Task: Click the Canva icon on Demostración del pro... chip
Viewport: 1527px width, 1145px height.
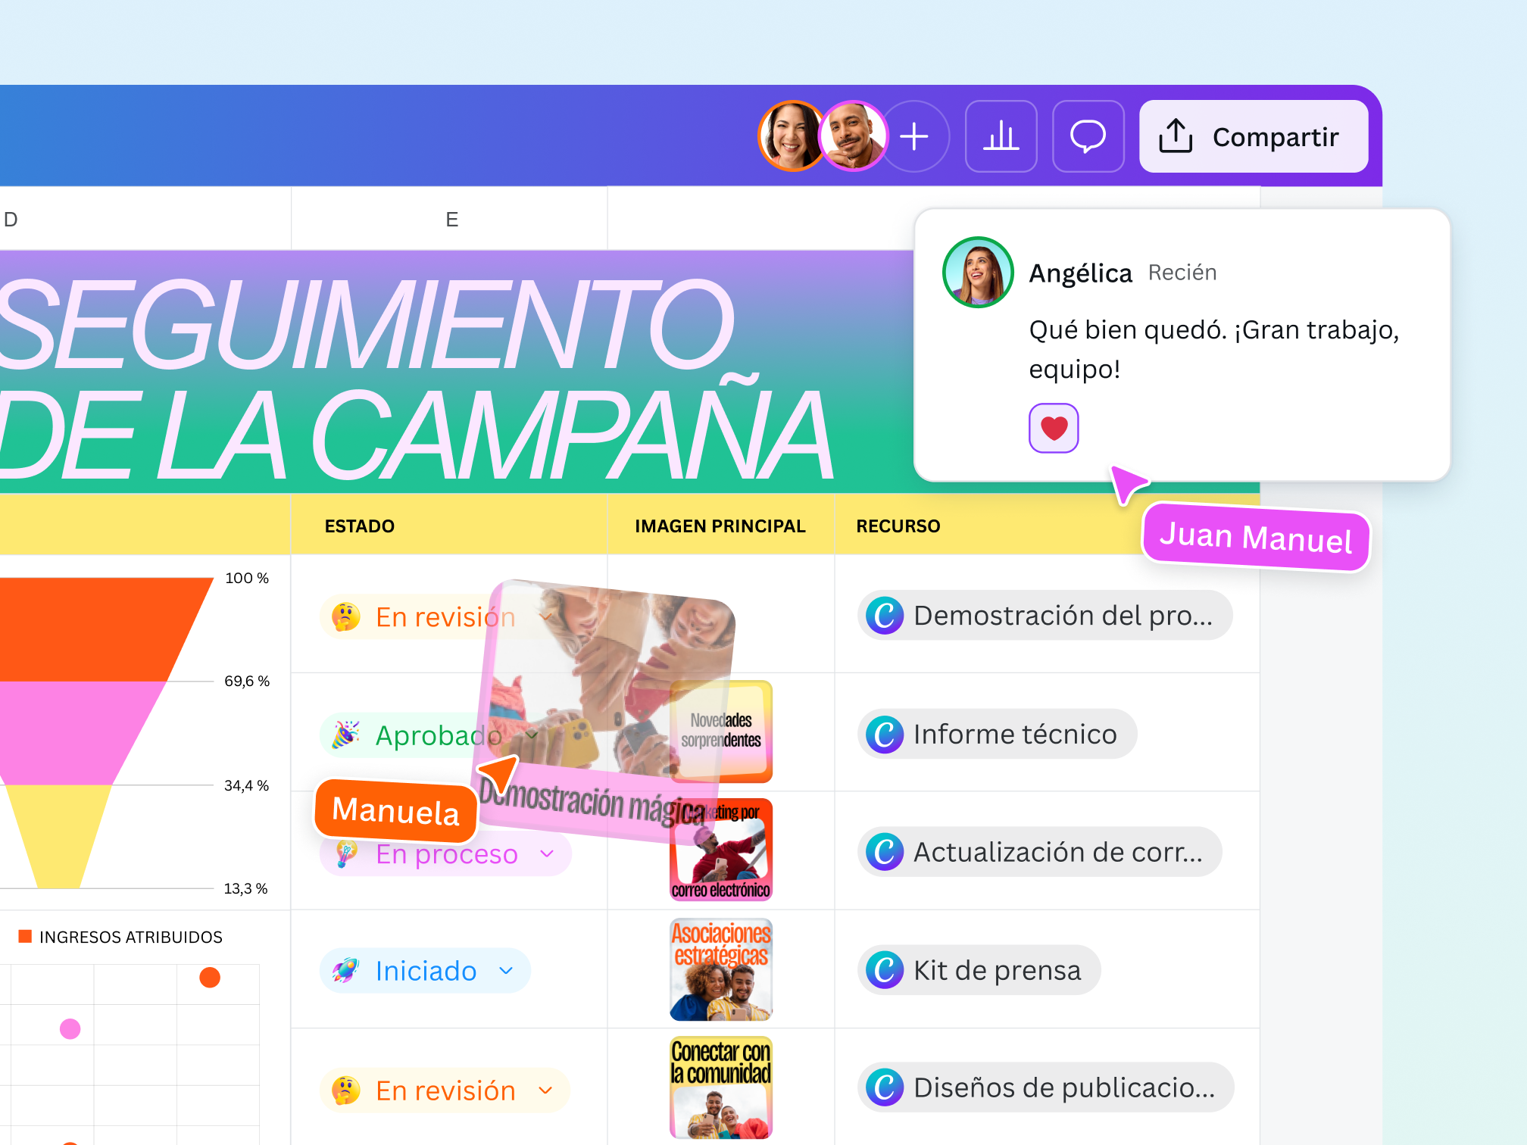Action: coord(885,616)
